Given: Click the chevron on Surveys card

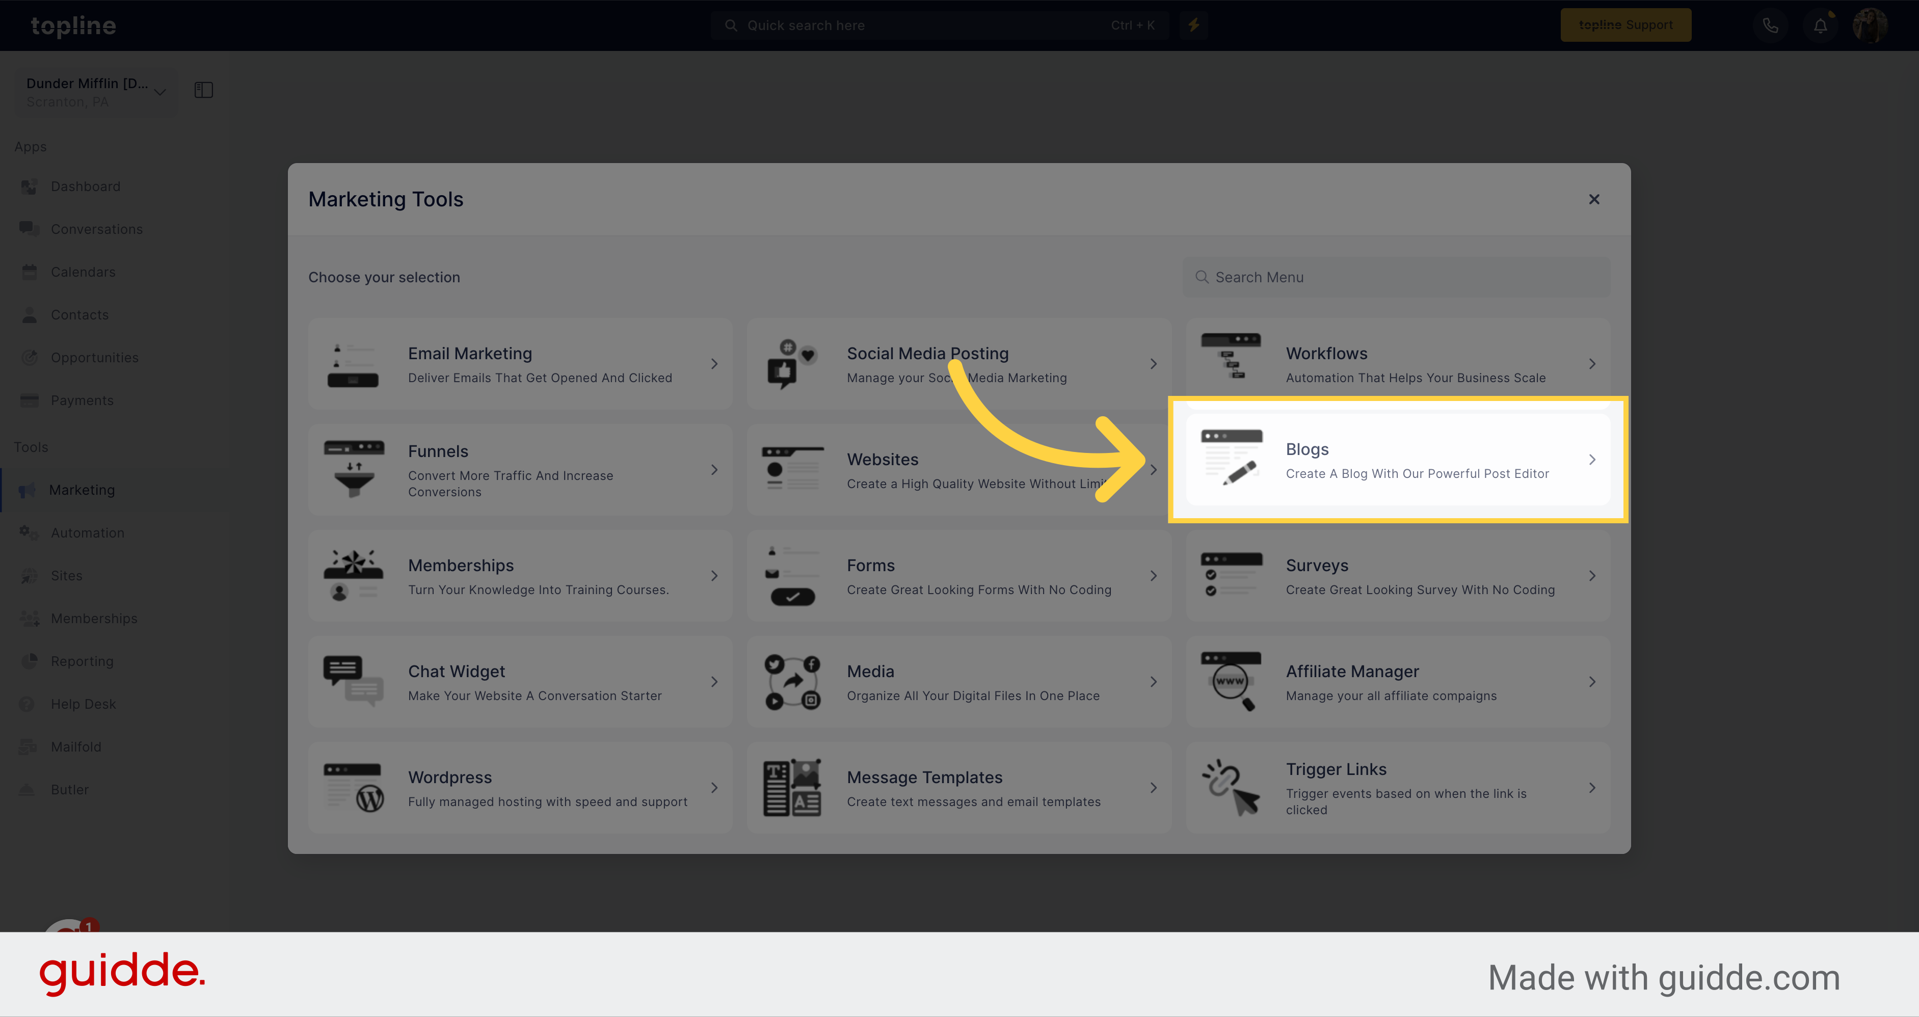Looking at the screenshot, I should coord(1592,576).
